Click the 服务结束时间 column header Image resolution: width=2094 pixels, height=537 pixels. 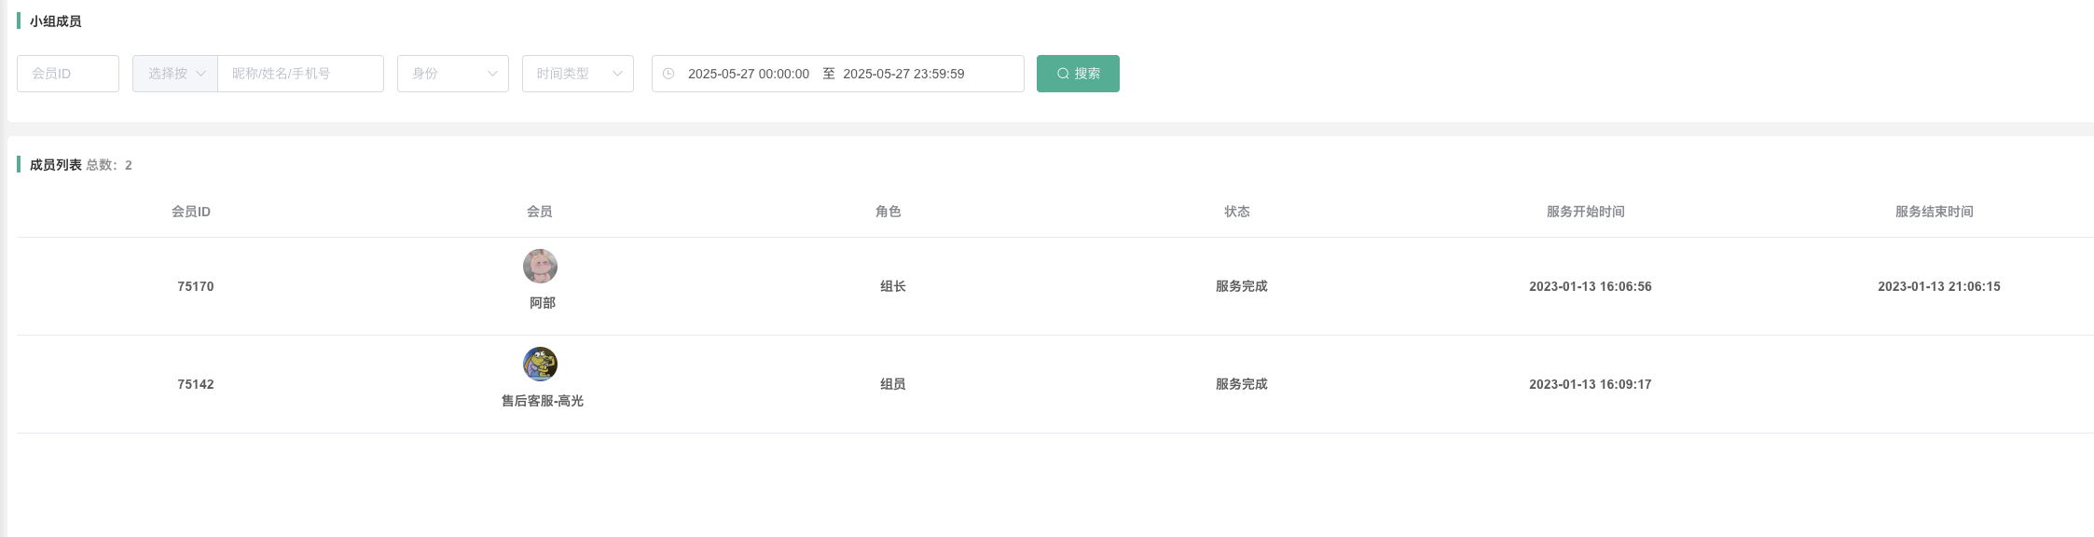(1935, 212)
